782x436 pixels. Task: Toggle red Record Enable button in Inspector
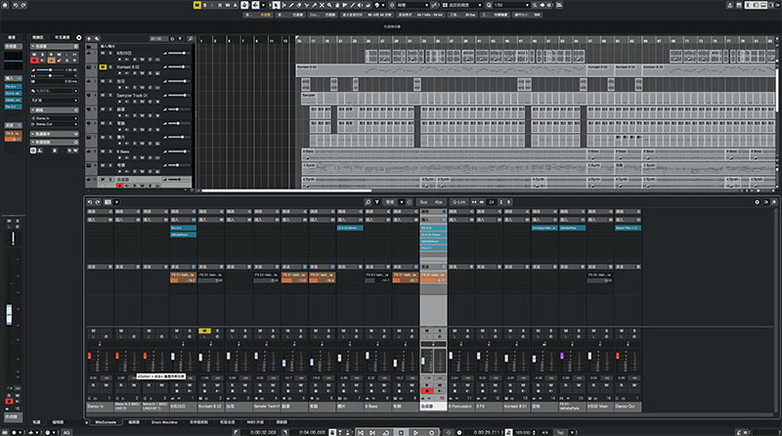click(34, 61)
